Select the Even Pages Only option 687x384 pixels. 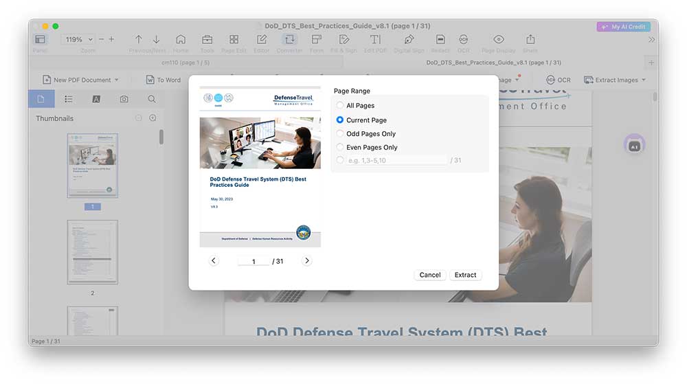[x=339, y=147]
